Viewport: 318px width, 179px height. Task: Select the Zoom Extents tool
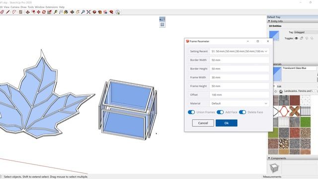(88, 12)
